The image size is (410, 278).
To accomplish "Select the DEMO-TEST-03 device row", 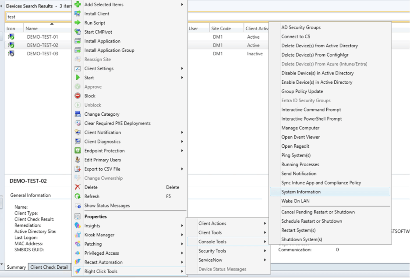I will (42, 54).
